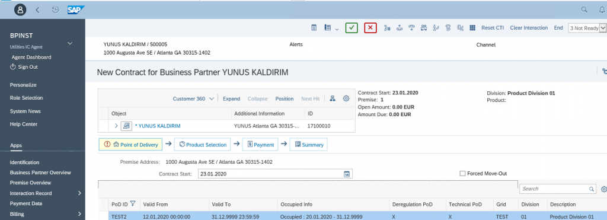The height and width of the screenshot is (220, 607).
Task: Click the toggle call icon
Action: 460,28
